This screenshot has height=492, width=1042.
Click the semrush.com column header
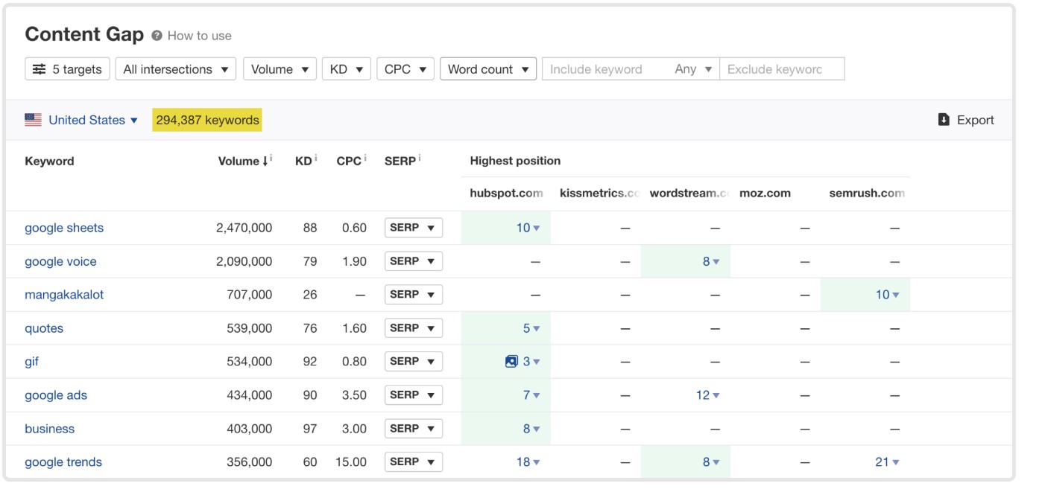coord(867,193)
